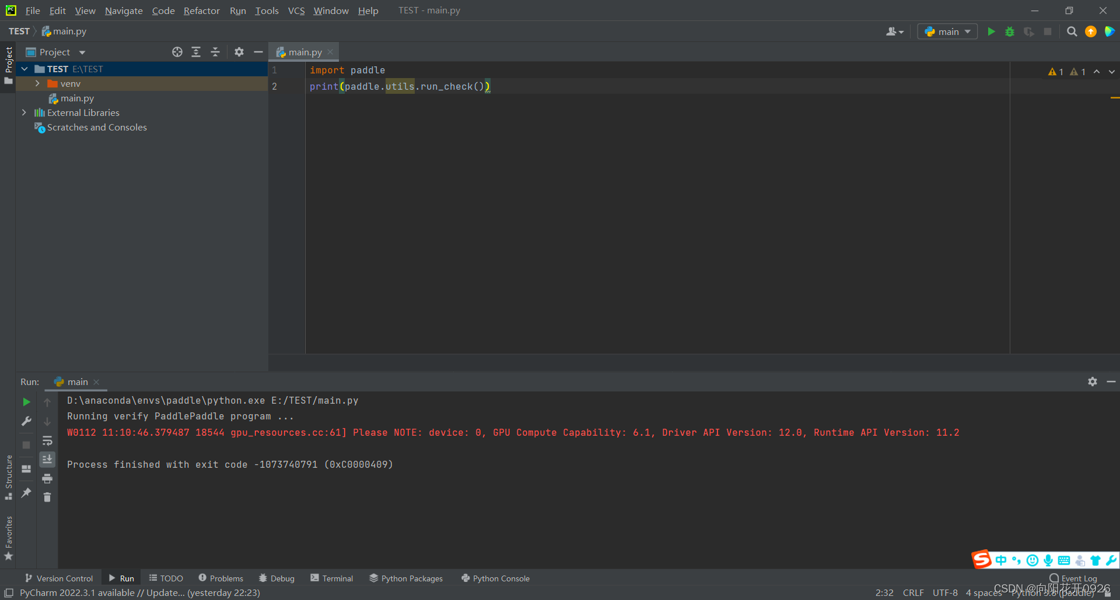Run the main configuration with green play icon
The width and height of the screenshot is (1120, 600).
991,31
